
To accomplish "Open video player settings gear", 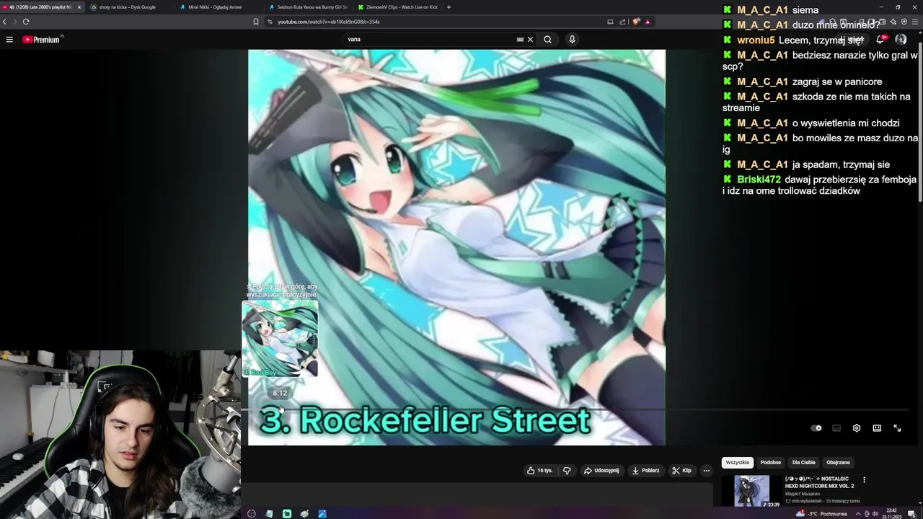I will [x=857, y=428].
